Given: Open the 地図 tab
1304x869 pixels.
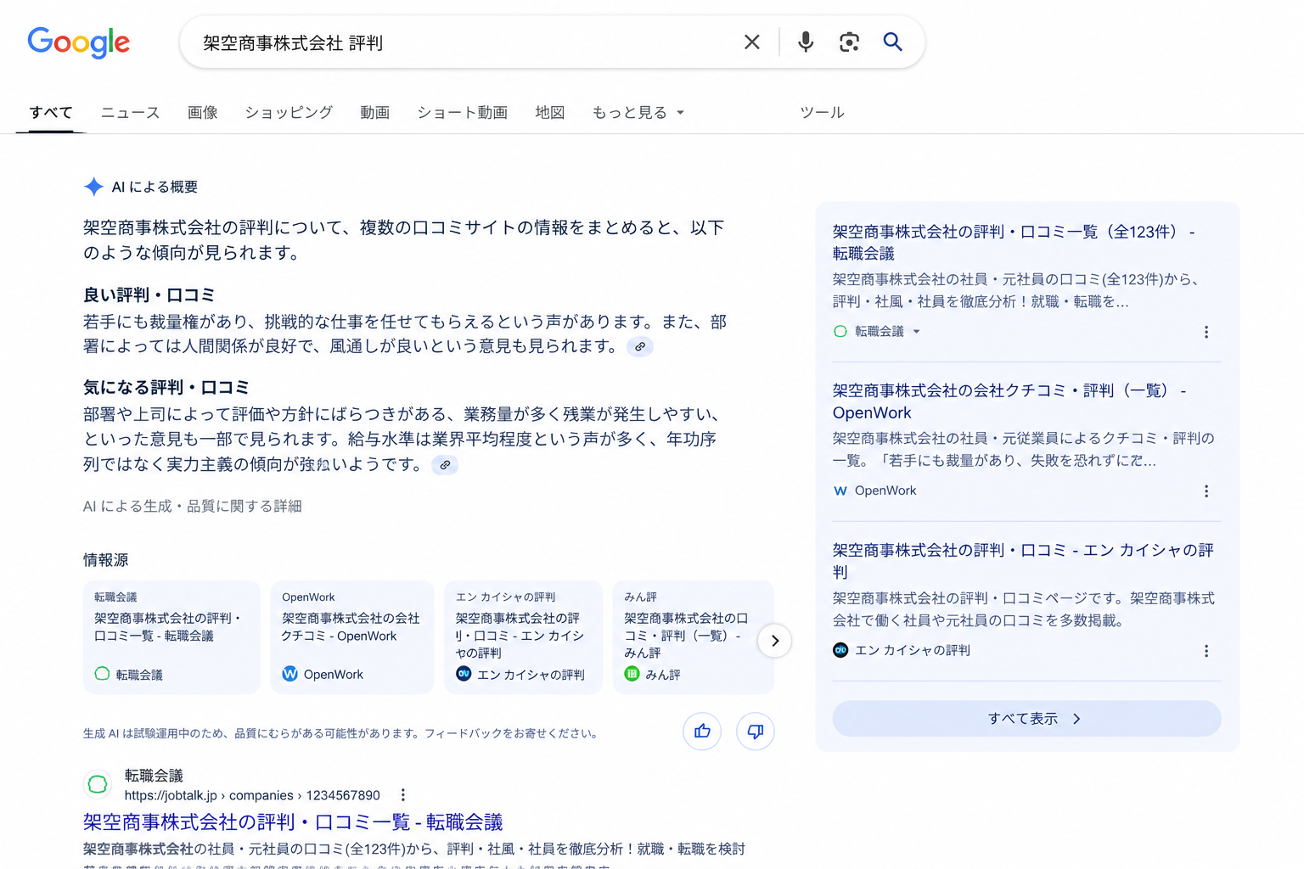Looking at the screenshot, I should point(549,113).
